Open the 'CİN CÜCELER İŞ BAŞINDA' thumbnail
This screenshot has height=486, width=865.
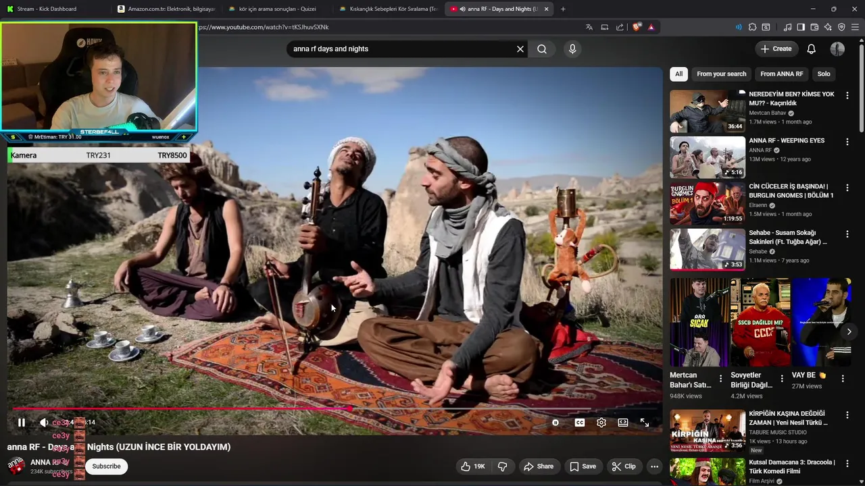click(x=707, y=203)
